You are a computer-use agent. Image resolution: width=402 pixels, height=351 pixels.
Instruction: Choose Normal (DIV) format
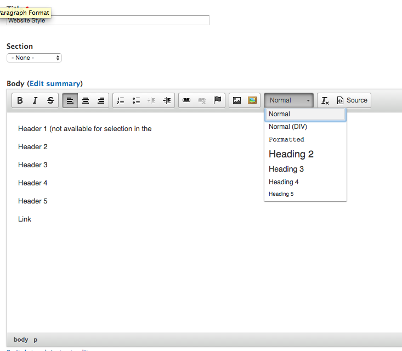305,127
